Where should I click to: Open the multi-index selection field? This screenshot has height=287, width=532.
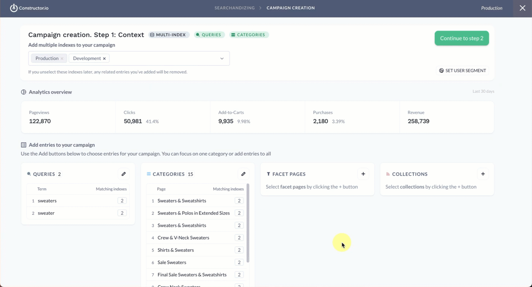129,58
